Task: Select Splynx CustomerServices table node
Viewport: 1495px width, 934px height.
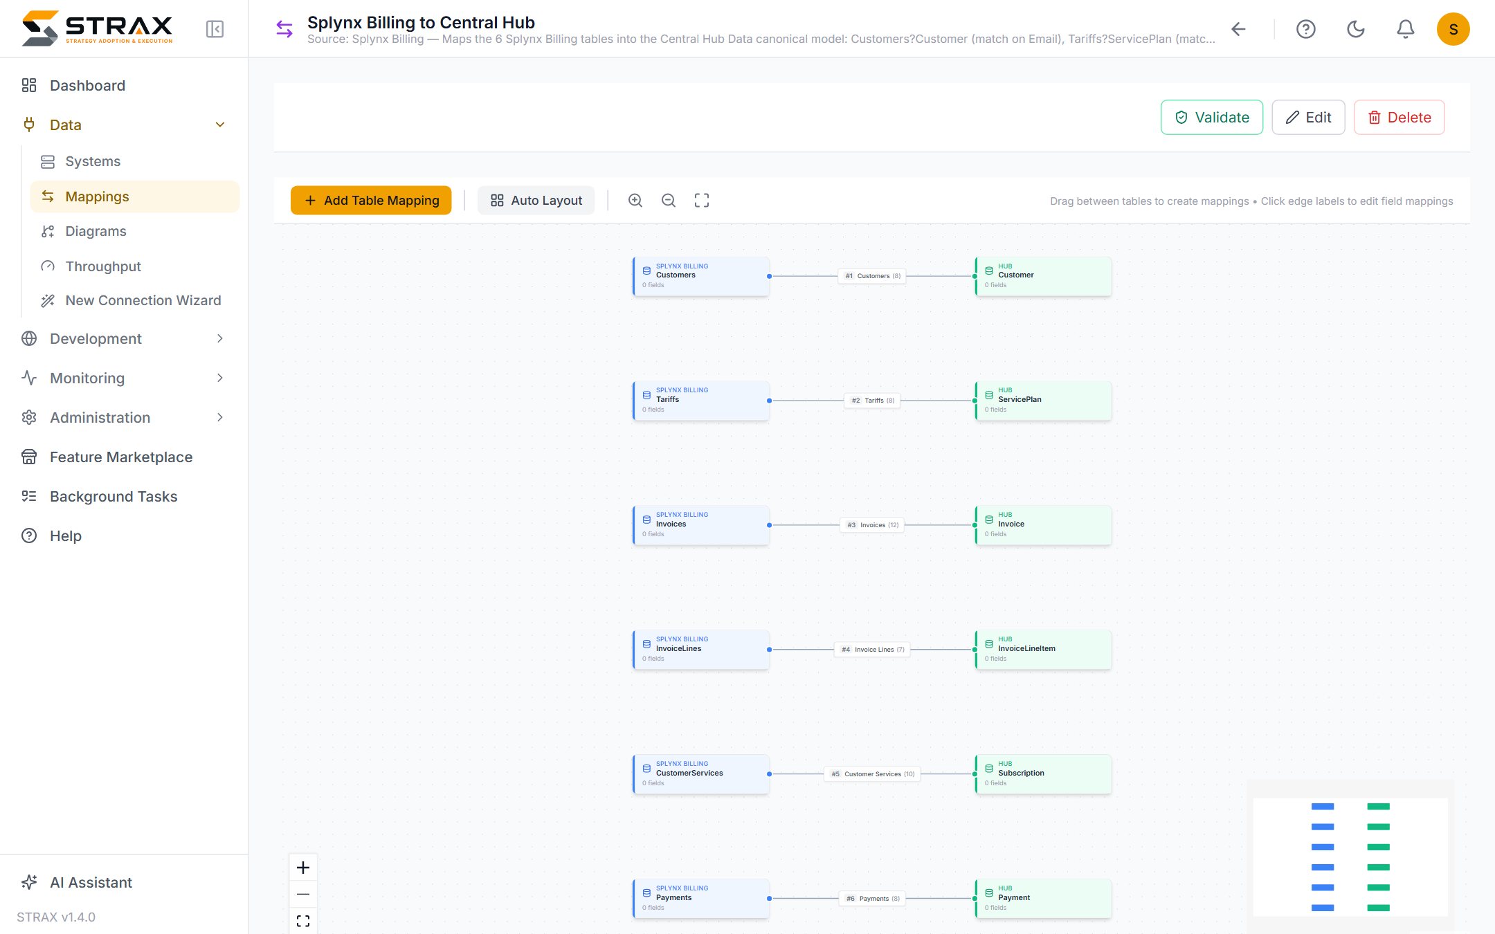Action: 700,774
